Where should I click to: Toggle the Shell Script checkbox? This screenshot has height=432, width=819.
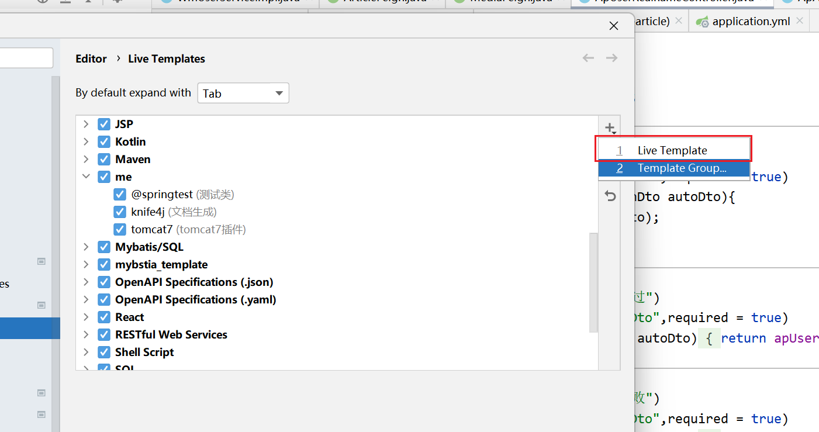tap(104, 352)
